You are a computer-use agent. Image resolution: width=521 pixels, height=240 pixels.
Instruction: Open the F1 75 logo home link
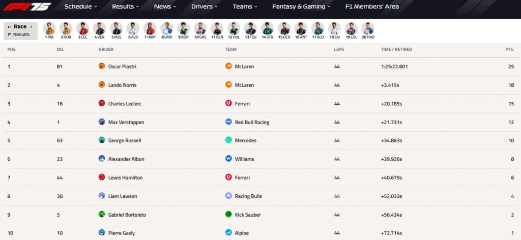pyautogui.click(x=27, y=7)
